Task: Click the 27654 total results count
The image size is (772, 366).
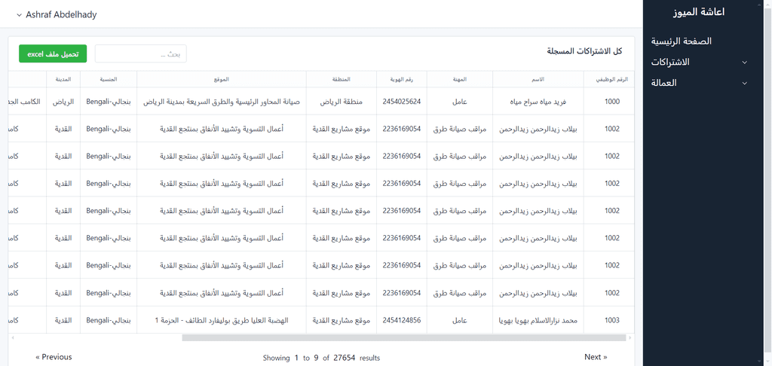Action: (x=344, y=358)
